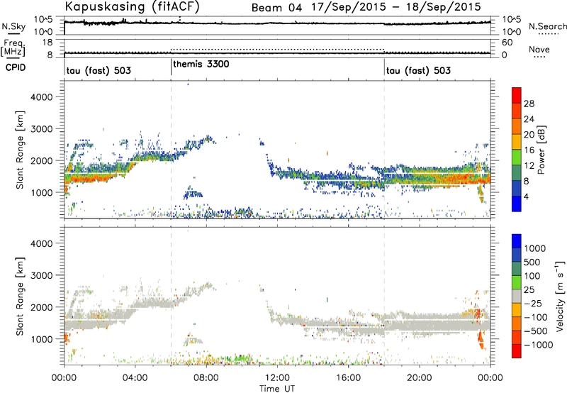
Task: Click the 'Slant Range [km]' label of velocity panel
Action: click(x=20, y=297)
